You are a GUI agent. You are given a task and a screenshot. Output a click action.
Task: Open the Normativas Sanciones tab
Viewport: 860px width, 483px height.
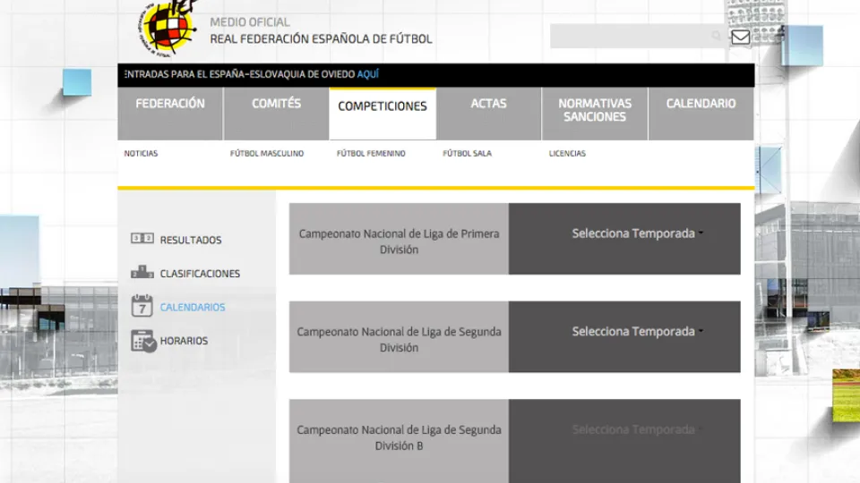[x=595, y=114]
